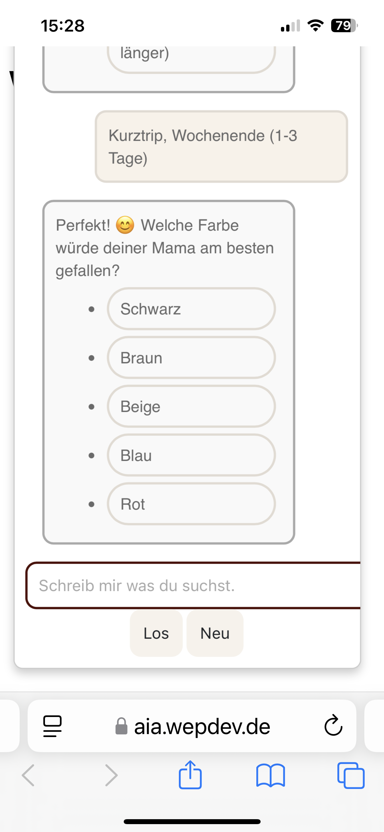Reload the page with the refresh icon
The image size is (384, 832).
click(x=333, y=726)
